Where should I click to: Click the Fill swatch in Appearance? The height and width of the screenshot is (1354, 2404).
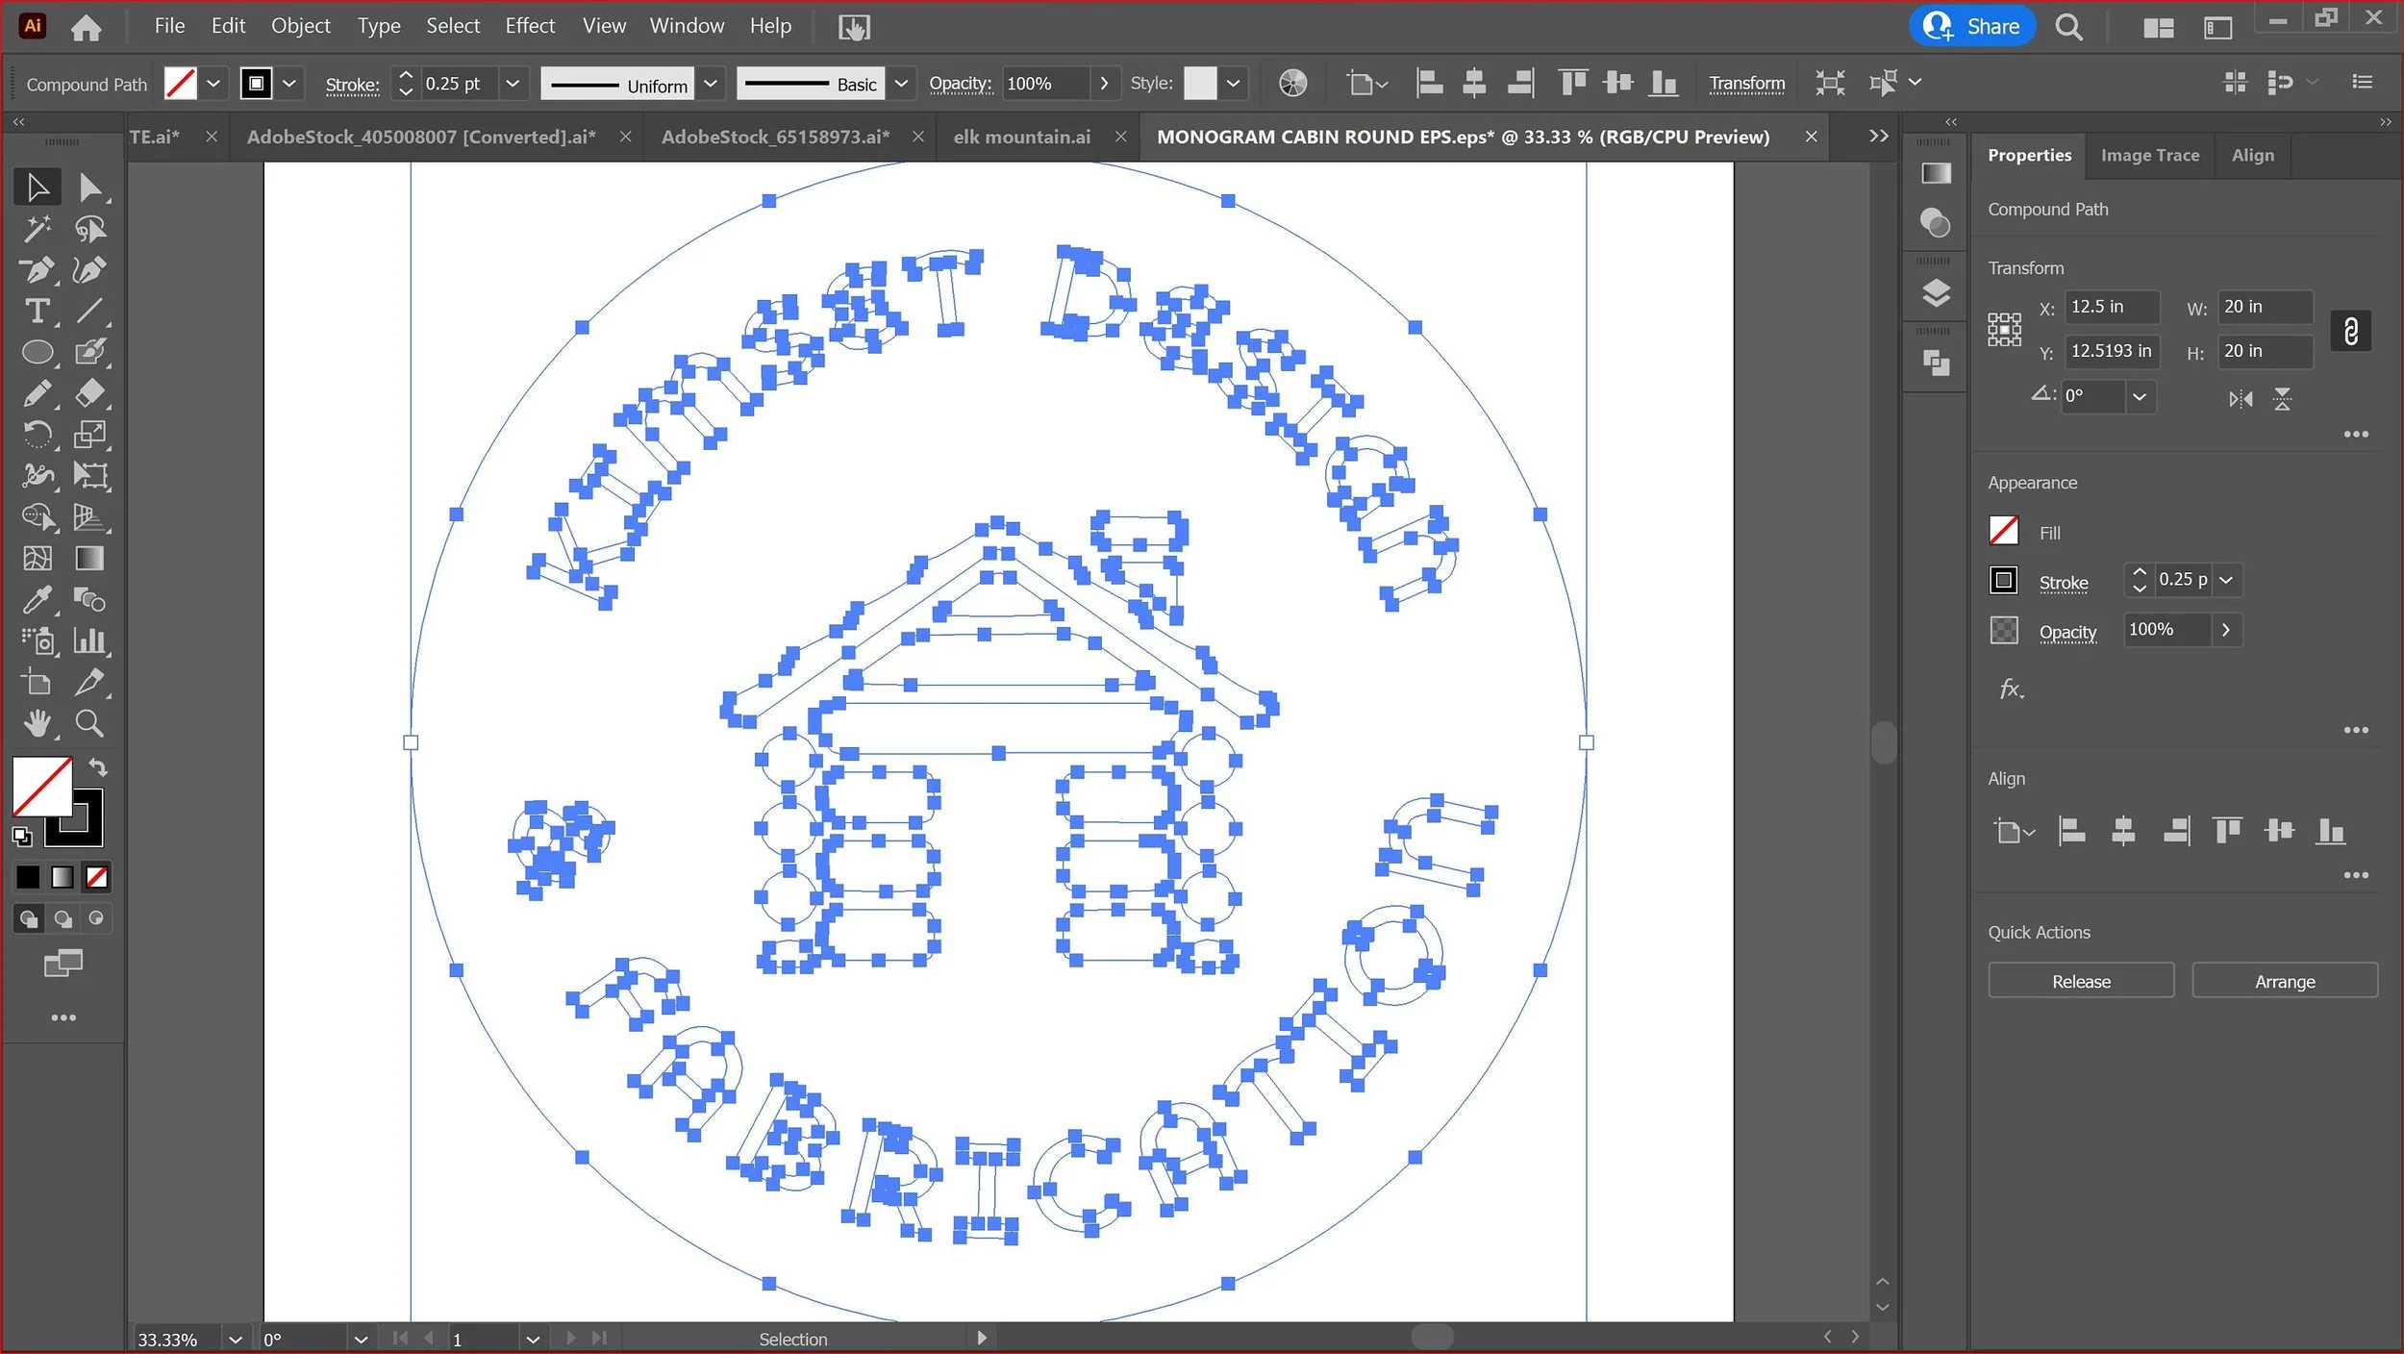(2003, 531)
